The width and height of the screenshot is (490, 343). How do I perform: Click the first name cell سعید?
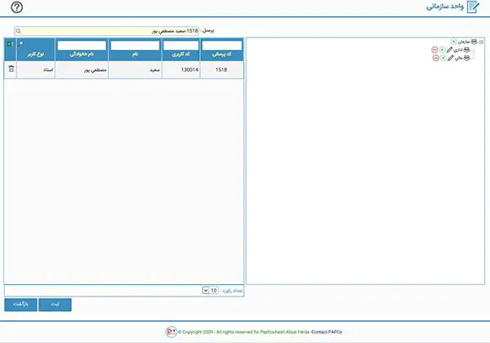[135, 69]
